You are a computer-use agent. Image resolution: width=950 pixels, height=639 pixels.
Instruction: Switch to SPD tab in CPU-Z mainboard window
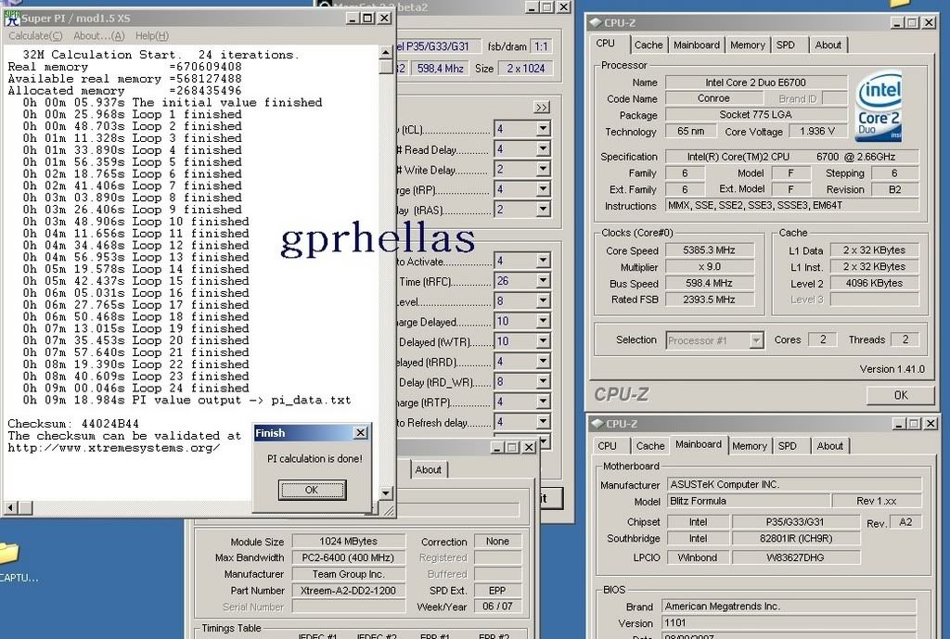click(x=787, y=446)
